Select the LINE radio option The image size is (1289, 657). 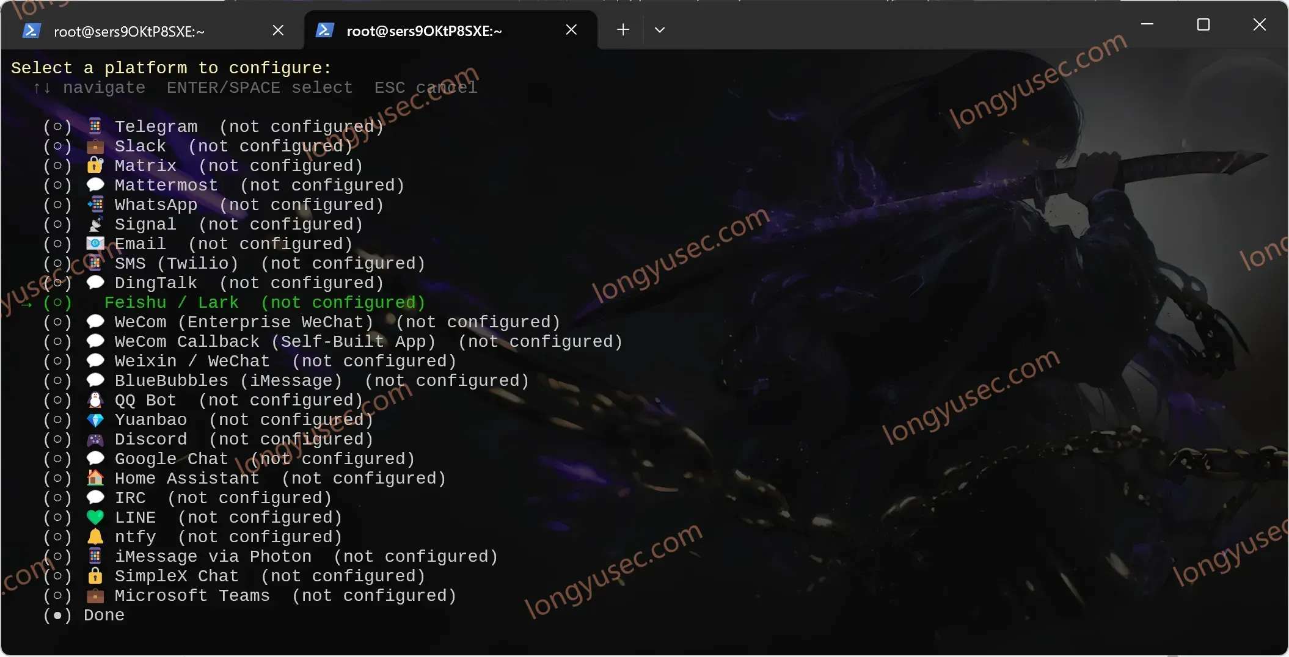(57, 517)
